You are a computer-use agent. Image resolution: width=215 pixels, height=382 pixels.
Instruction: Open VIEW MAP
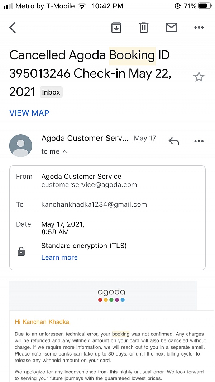[29, 113]
